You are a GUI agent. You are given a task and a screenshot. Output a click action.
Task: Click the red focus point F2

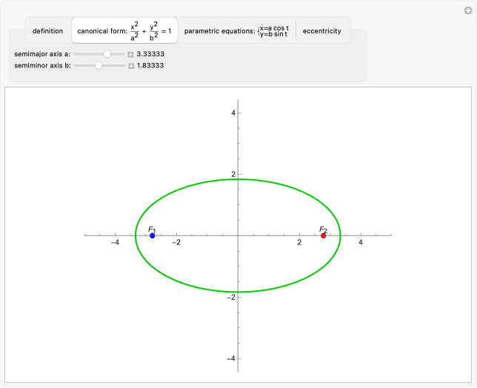tap(324, 235)
